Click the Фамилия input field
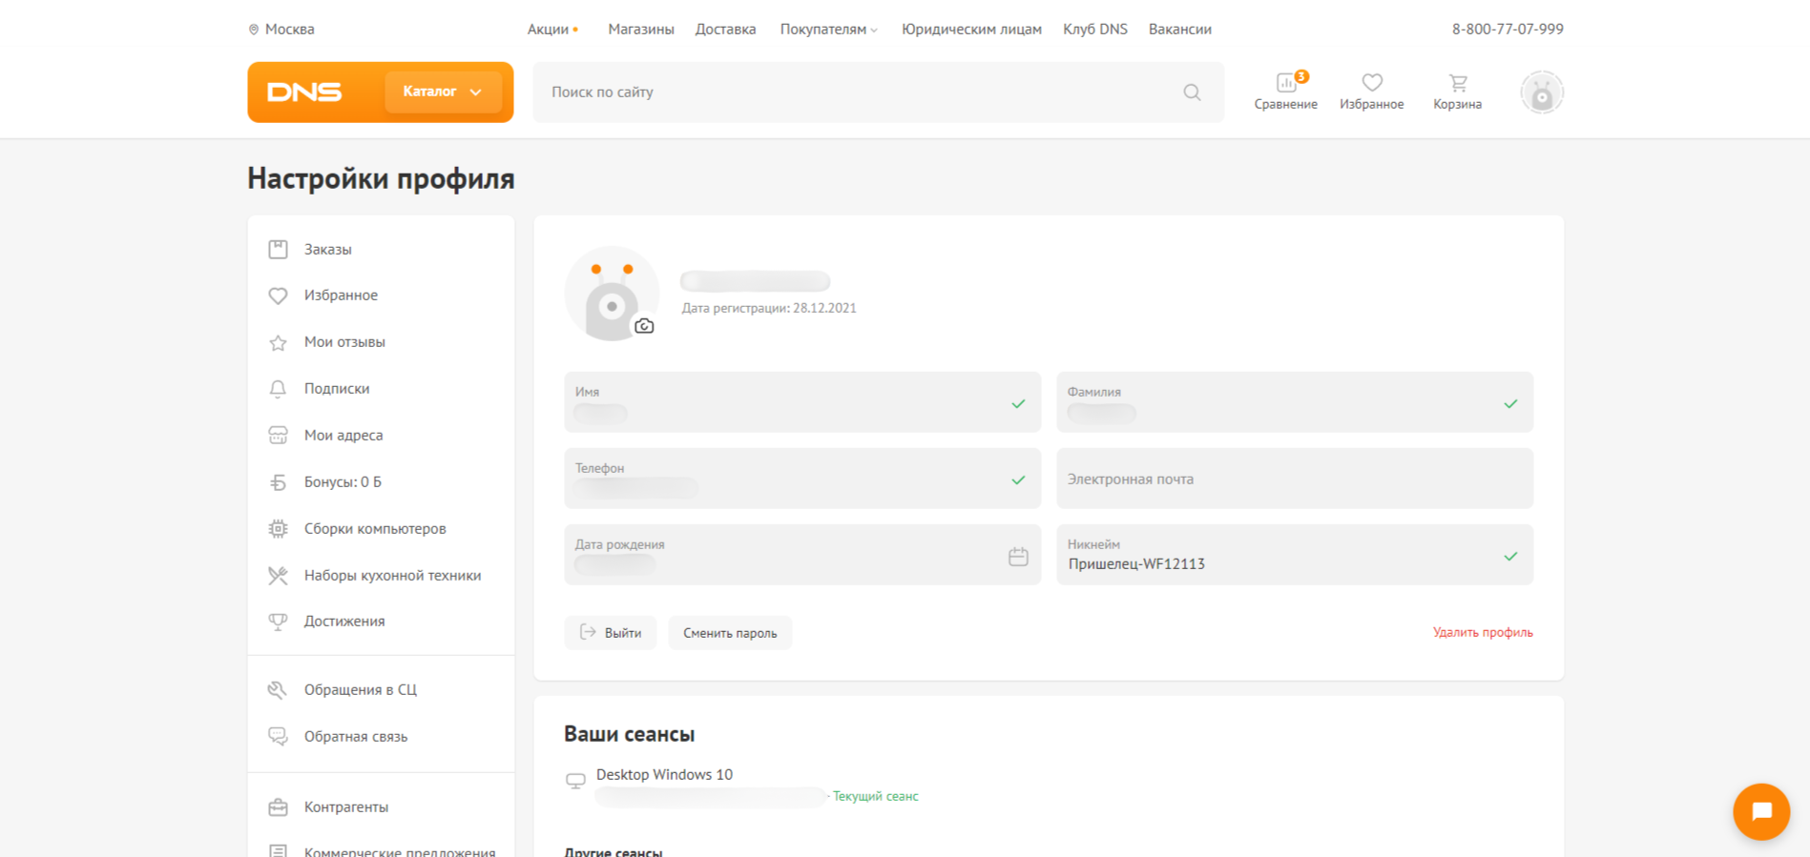This screenshot has width=1810, height=857. [1295, 402]
